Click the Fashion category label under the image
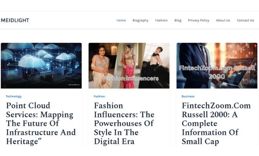 tap(99, 96)
